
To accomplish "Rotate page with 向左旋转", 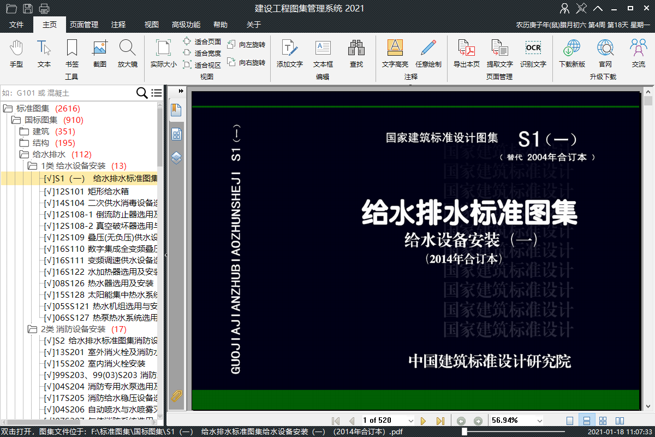I will pyautogui.click(x=246, y=45).
